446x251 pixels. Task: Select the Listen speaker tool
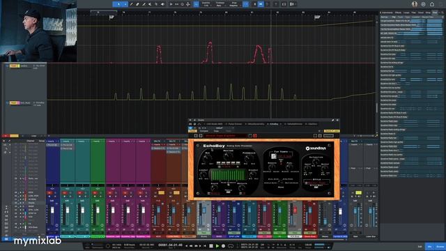click(162, 4)
